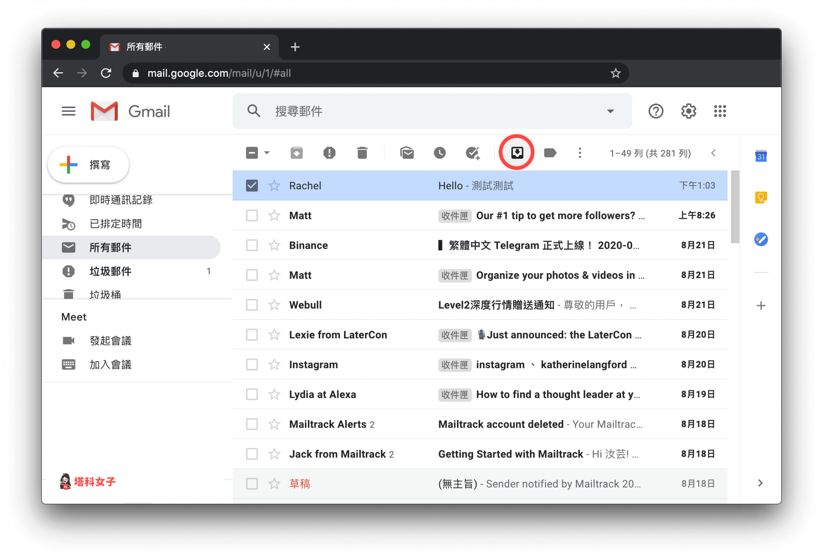The height and width of the screenshot is (559, 823).
Task: Open Google Tasks side panel icon
Action: tap(761, 240)
